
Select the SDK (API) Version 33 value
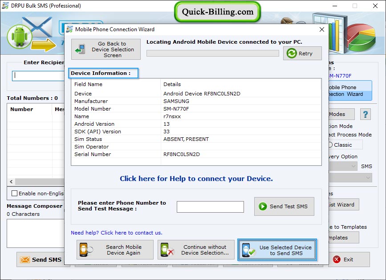(x=167, y=132)
